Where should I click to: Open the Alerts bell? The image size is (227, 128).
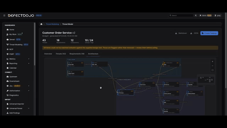[x=205, y=15]
